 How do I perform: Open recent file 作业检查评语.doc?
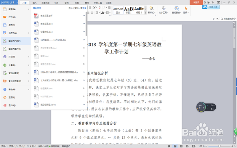(59, 48)
